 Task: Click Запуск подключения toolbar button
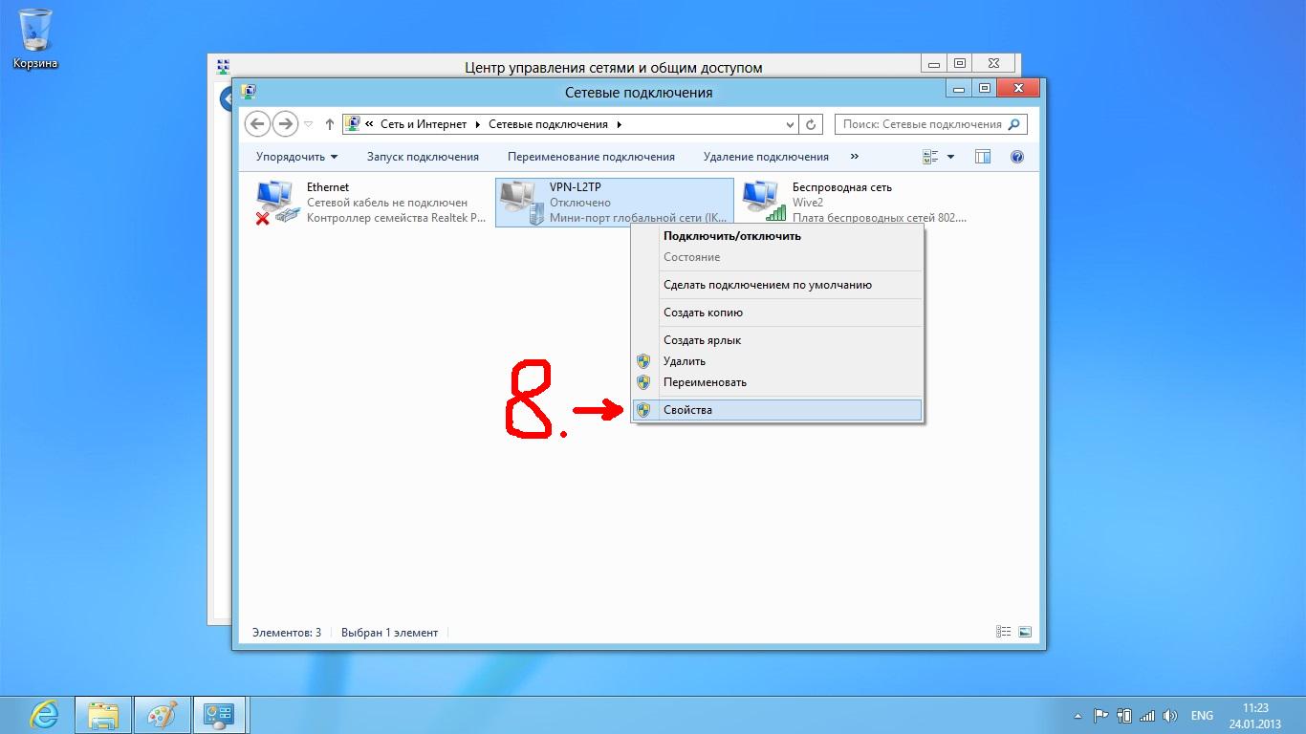(x=423, y=157)
